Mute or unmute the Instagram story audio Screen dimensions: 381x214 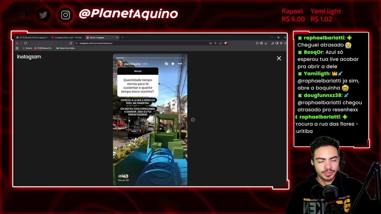[166, 64]
